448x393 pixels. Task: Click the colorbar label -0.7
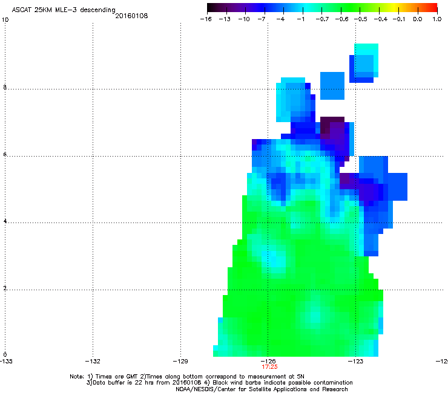click(322, 19)
